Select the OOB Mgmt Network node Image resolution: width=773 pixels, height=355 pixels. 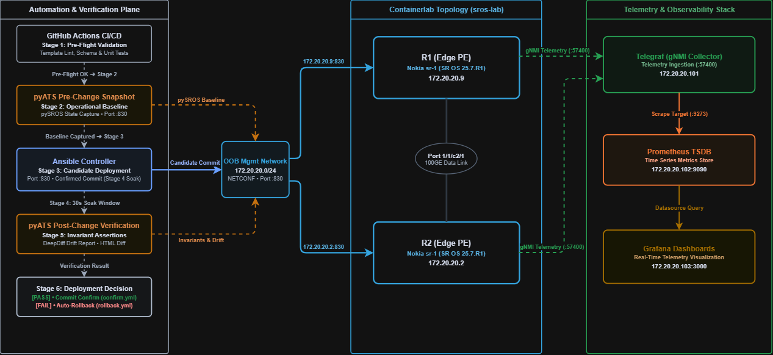[x=256, y=170]
